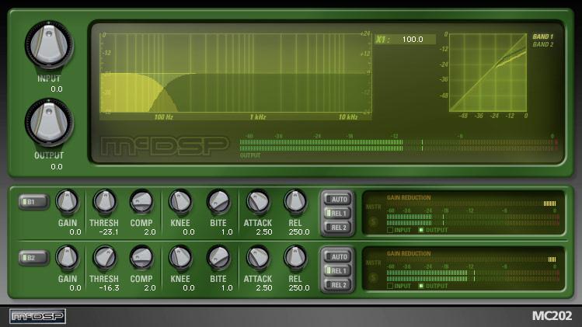Click the Band 2 COMP ratio knob
The width and height of the screenshot is (582, 327).
[x=141, y=258]
